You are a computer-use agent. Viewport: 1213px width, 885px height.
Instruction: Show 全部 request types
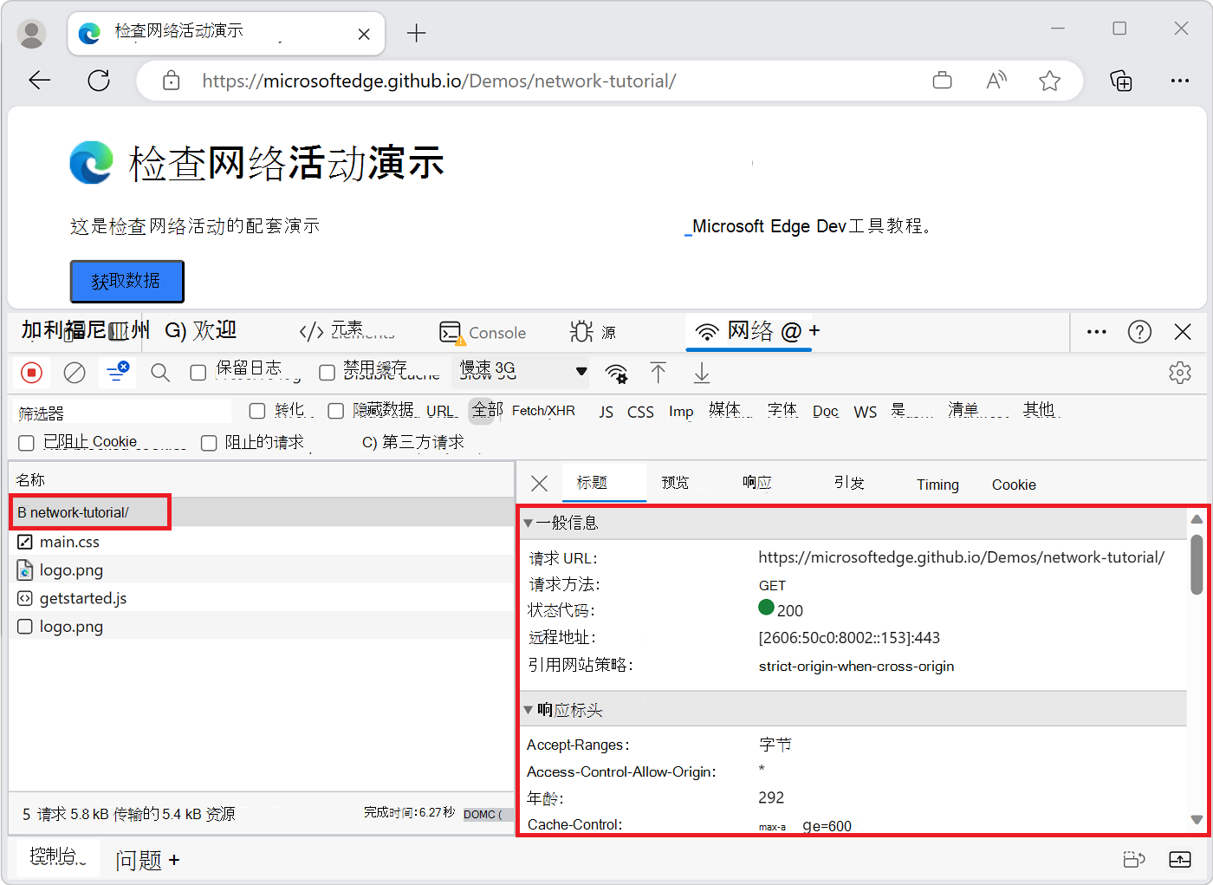click(x=487, y=410)
